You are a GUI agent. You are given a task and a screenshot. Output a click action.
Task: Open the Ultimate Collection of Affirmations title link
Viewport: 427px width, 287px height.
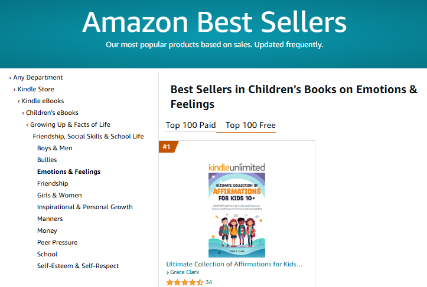coord(234,264)
